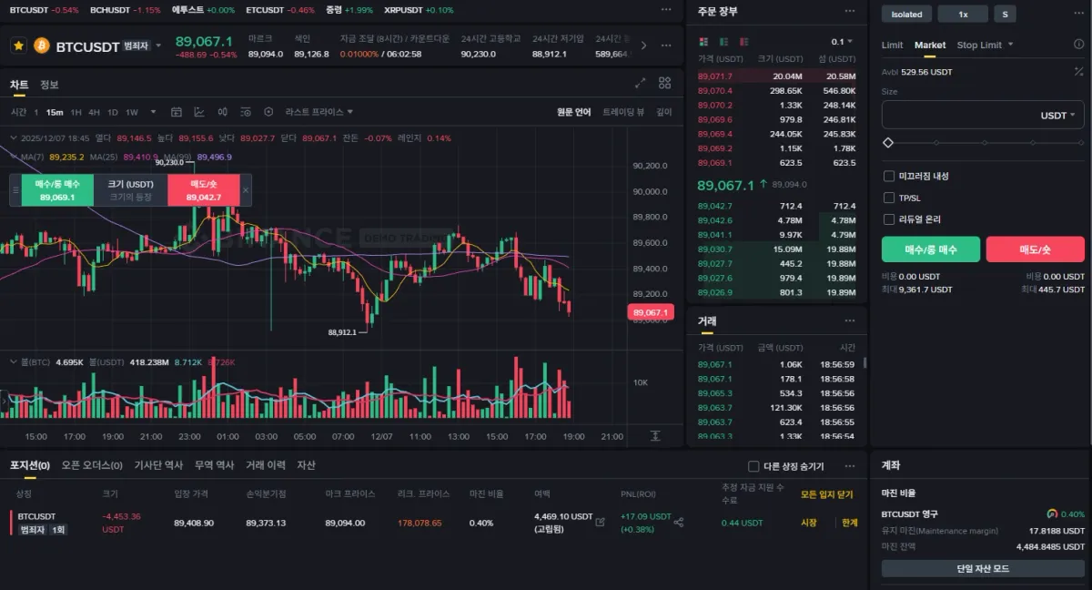1092x590 pixels.
Task: Click the candlestick chart type icon
Action: 223,112
